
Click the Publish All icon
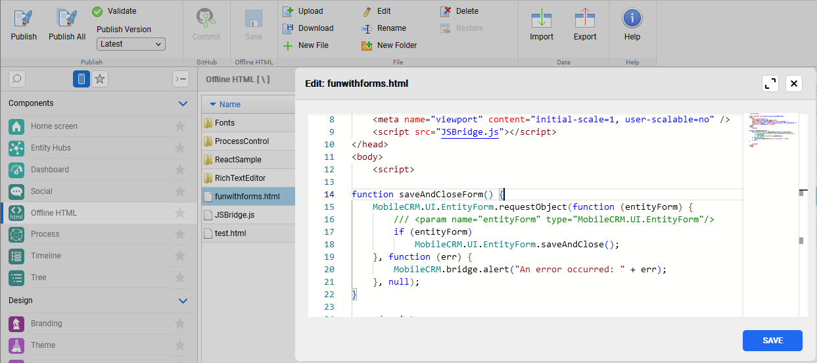tap(66, 19)
